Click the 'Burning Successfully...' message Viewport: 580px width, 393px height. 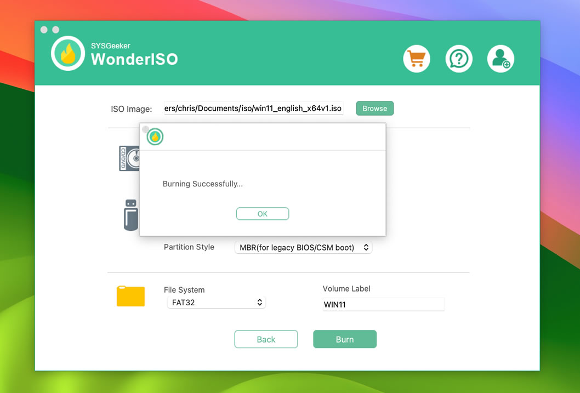click(203, 184)
